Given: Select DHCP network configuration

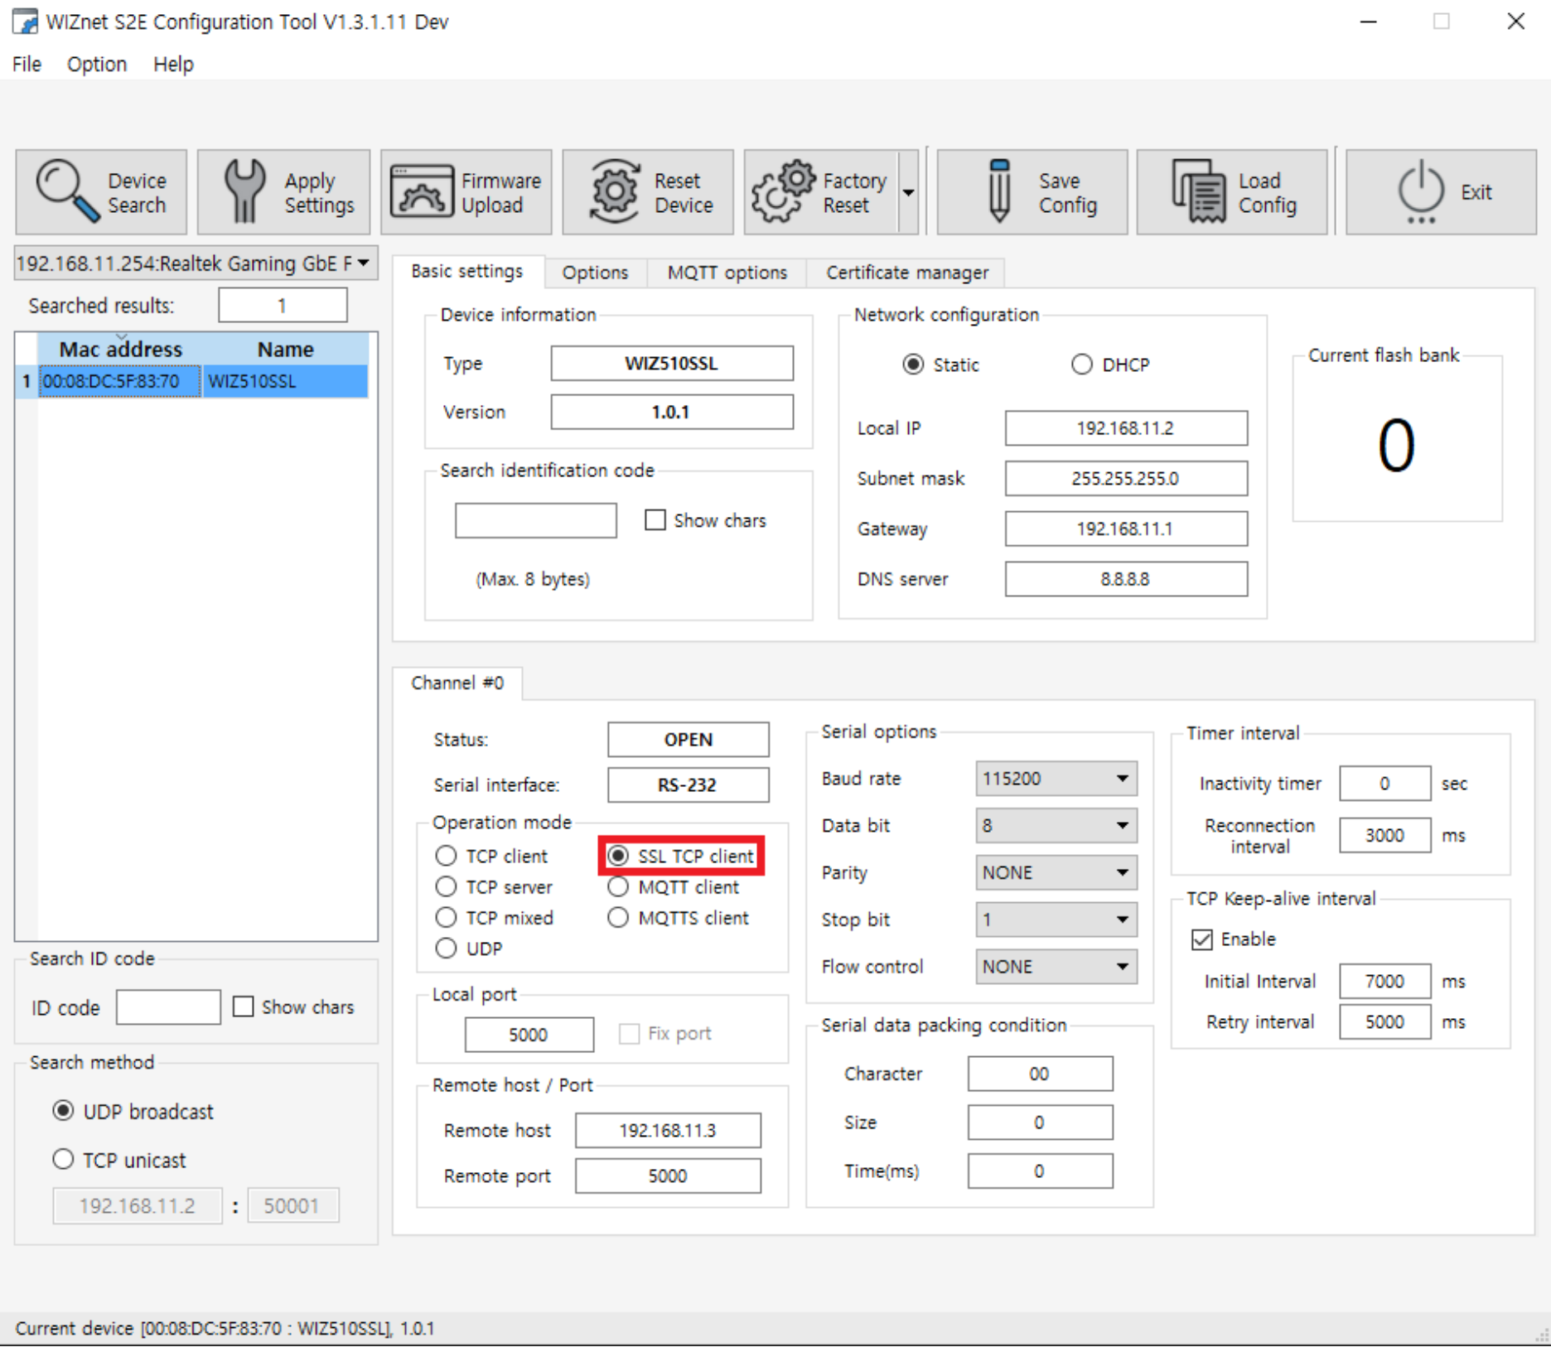Looking at the screenshot, I should pyautogui.click(x=1082, y=365).
